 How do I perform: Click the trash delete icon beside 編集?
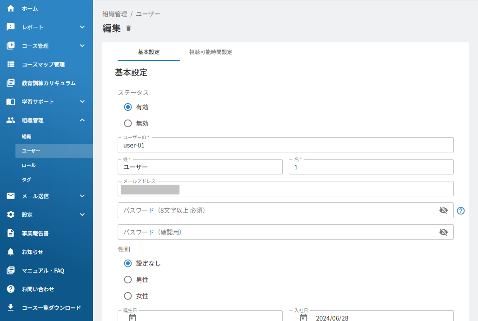point(128,28)
